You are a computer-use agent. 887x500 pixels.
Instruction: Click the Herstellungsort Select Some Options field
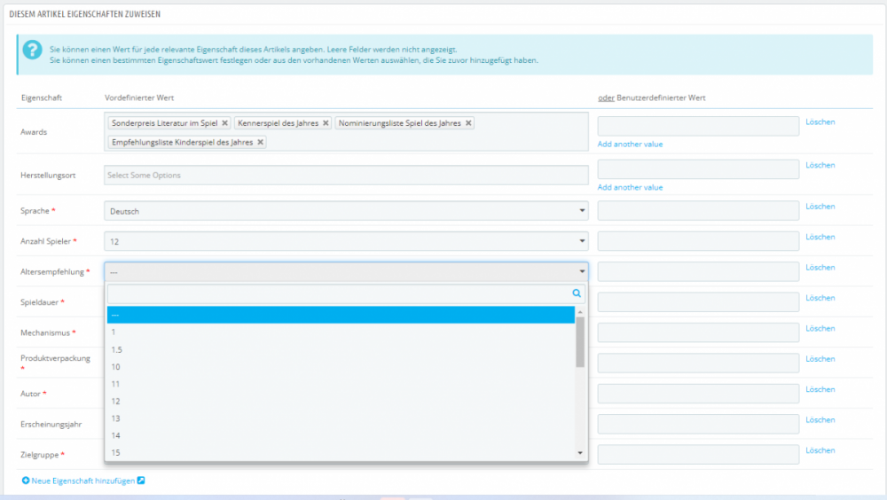(x=346, y=176)
